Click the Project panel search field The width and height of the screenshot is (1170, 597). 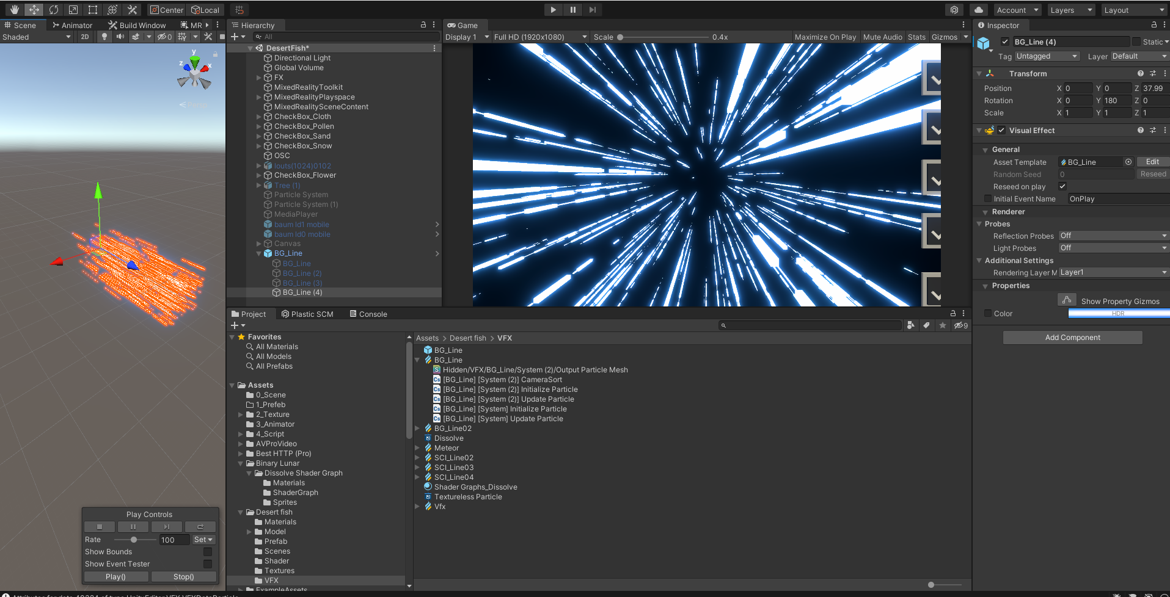click(x=810, y=325)
